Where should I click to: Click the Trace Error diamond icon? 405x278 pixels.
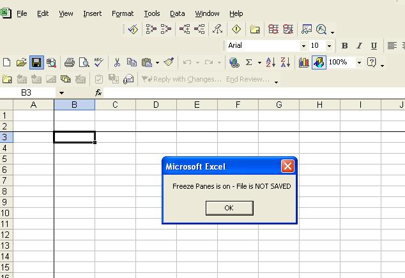[x=236, y=29]
